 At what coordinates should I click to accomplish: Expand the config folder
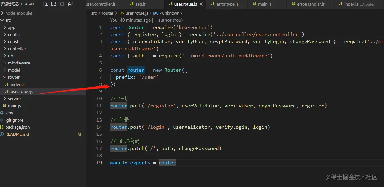pos(43,34)
